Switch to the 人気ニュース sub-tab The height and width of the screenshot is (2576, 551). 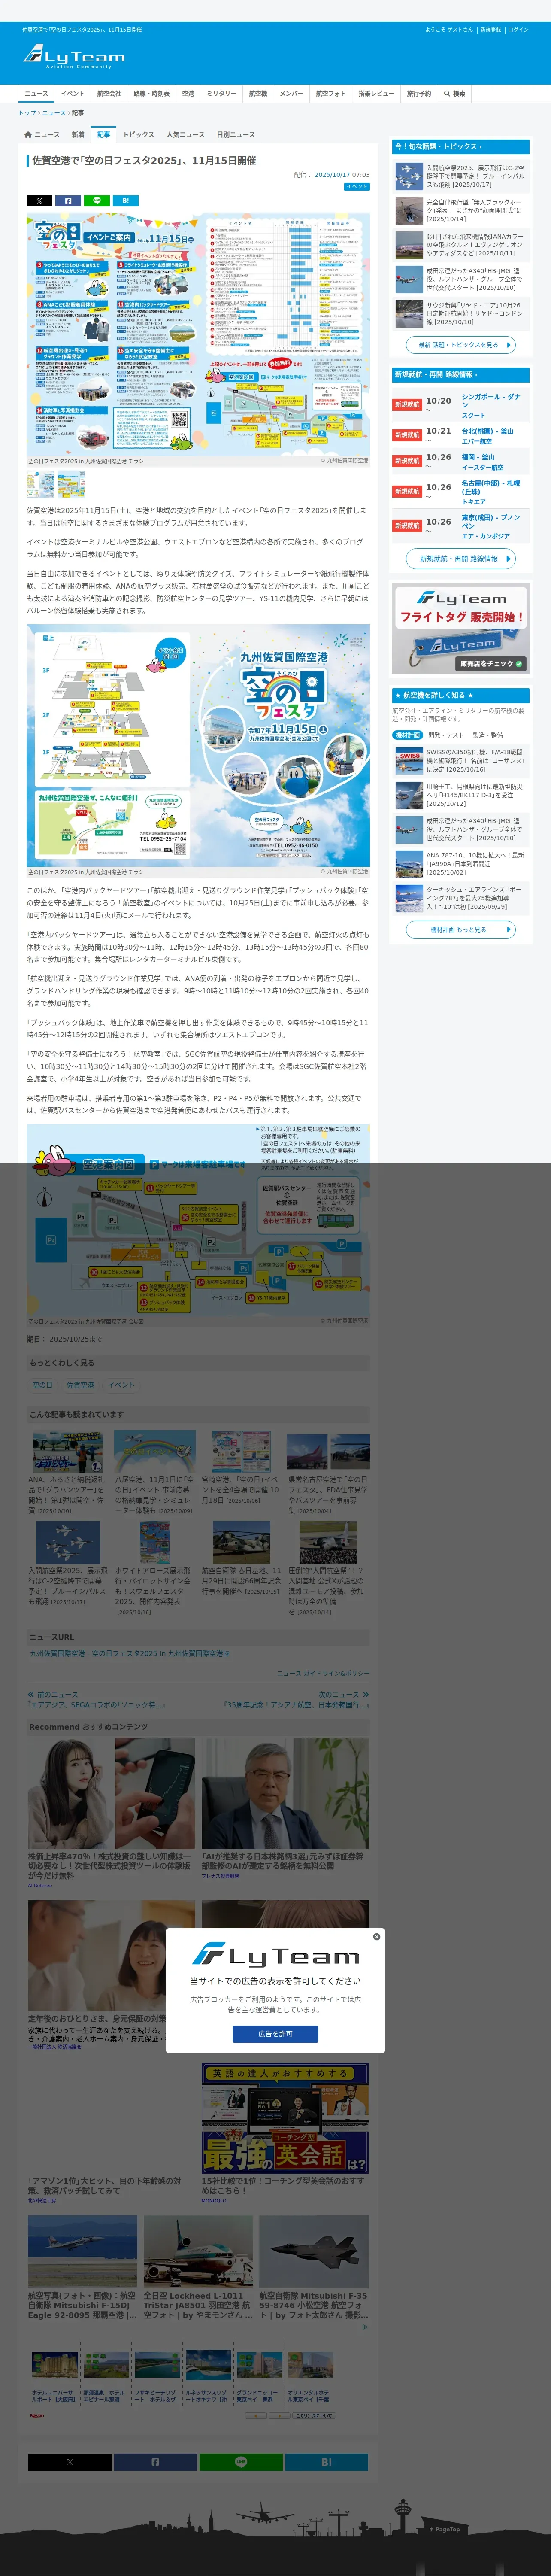(x=185, y=134)
